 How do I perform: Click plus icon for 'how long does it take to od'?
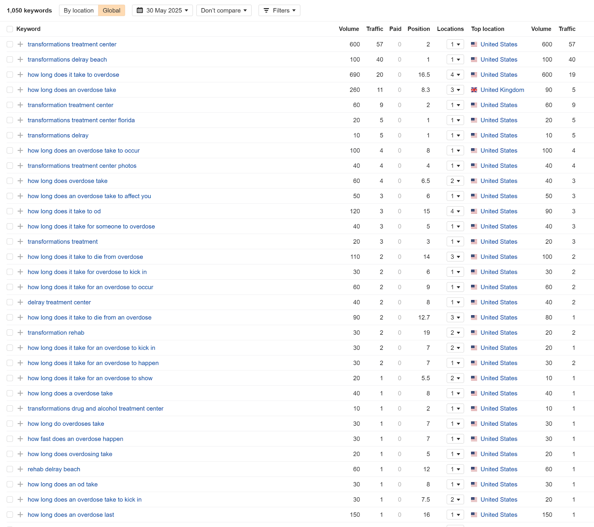(x=20, y=211)
